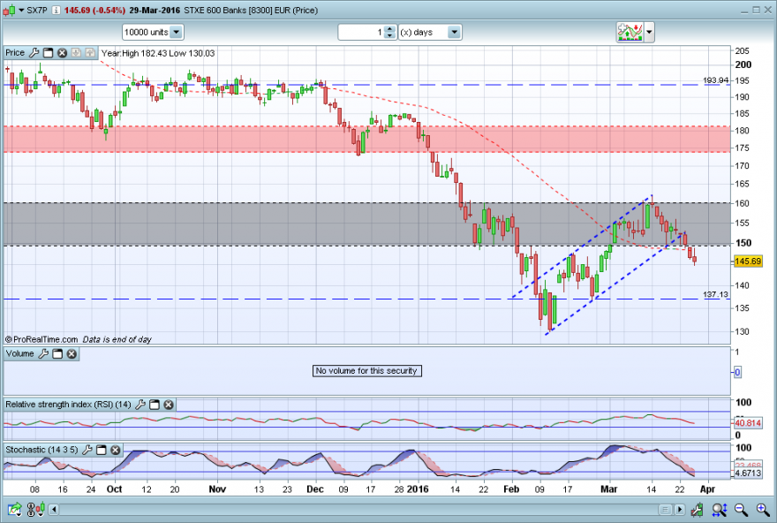Click the 193.94 horizontal line label
The image size is (777, 523).
715,80
